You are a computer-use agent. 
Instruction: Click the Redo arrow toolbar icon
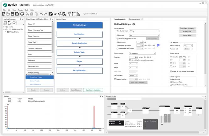[46, 14]
